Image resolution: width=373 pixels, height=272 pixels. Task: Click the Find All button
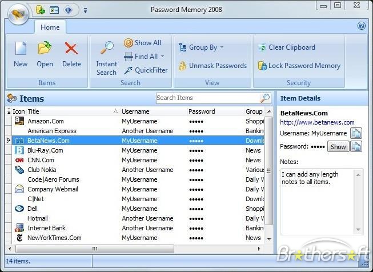pos(141,57)
